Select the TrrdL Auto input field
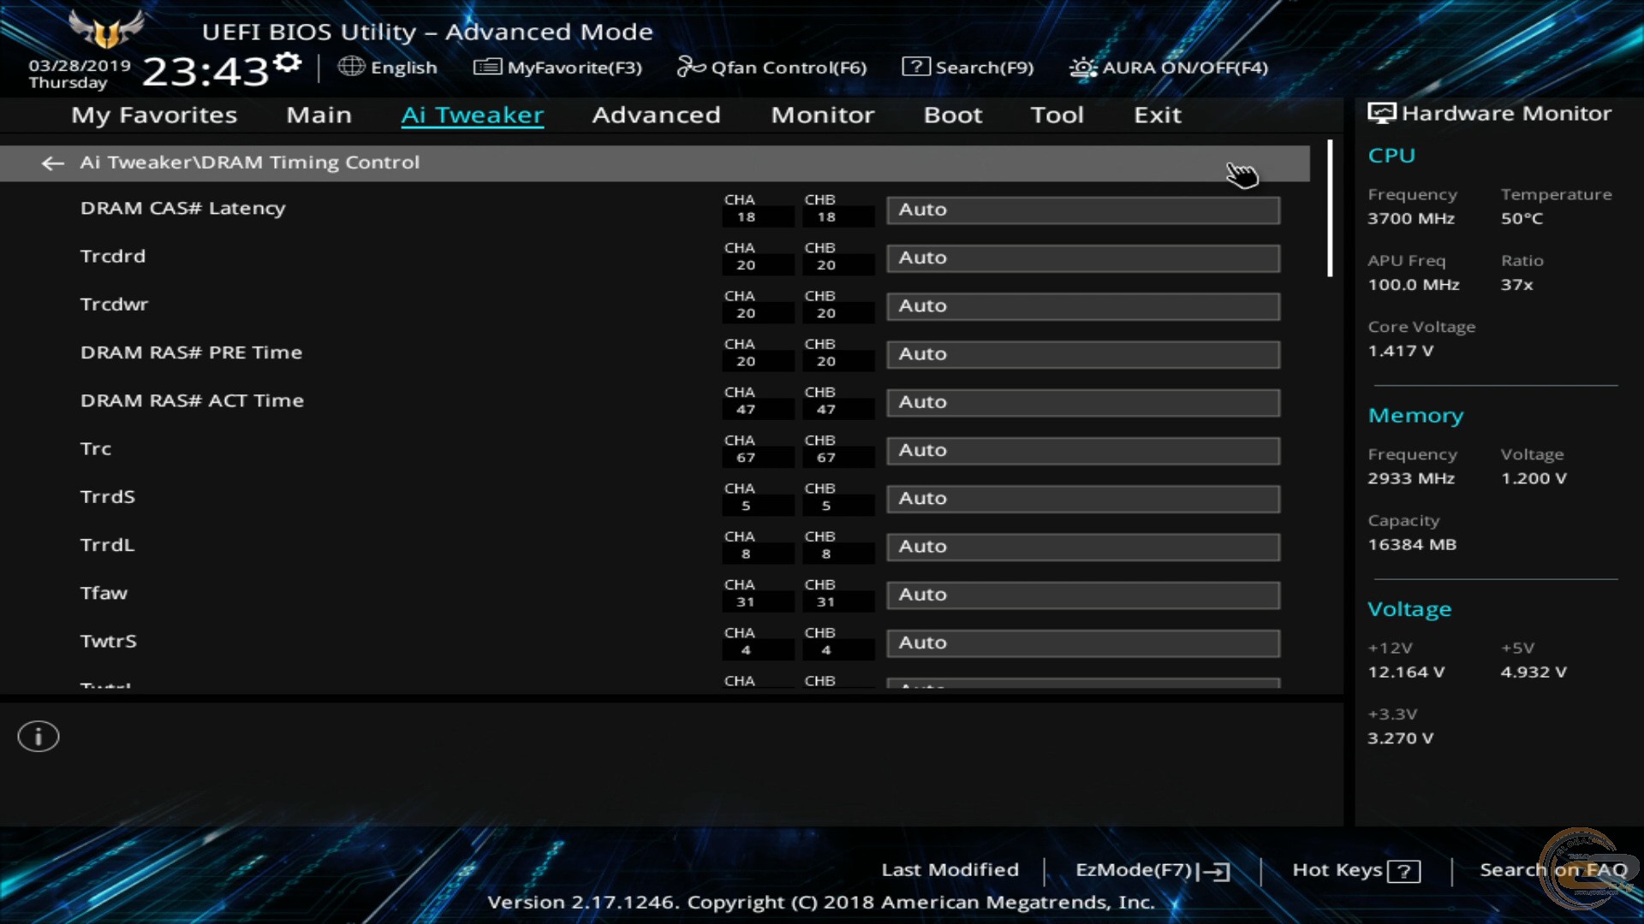Viewport: 1644px width, 924px height. pyautogui.click(x=1083, y=548)
